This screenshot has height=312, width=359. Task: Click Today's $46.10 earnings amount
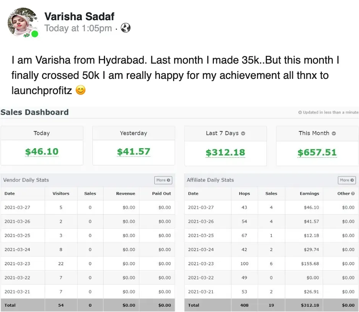click(x=42, y=152)
